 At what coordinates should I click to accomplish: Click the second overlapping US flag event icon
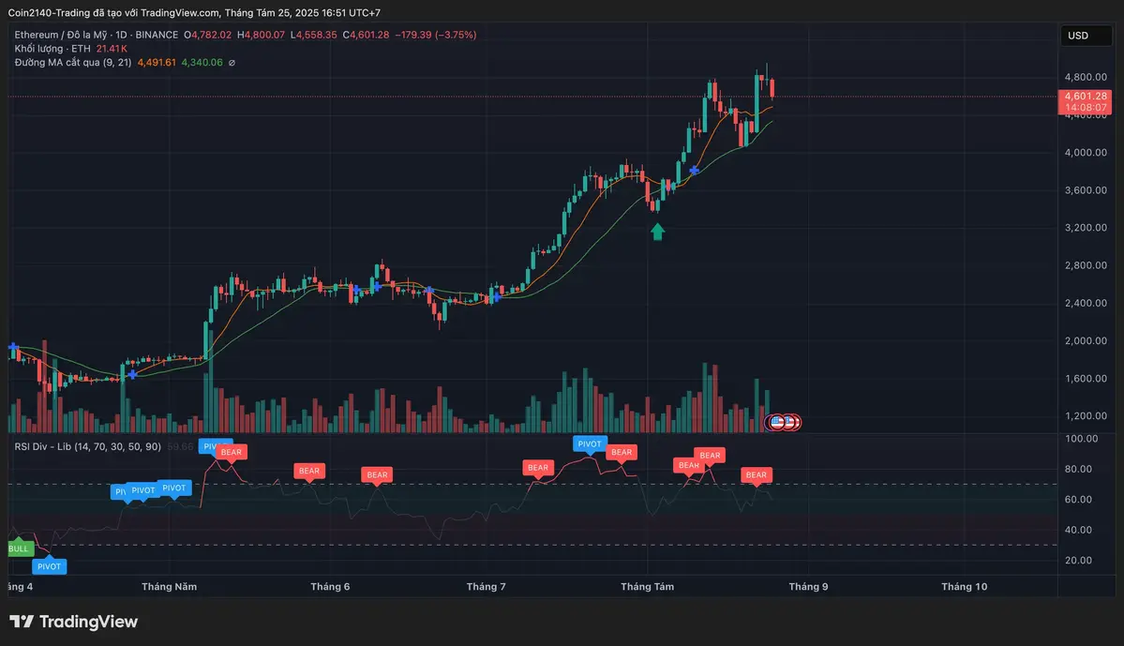click(790, 422)
